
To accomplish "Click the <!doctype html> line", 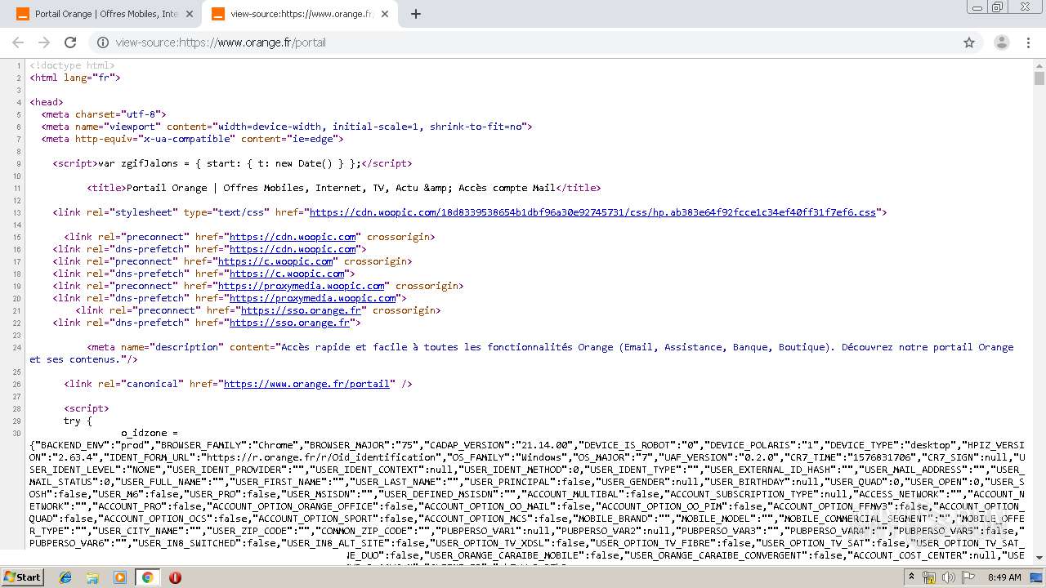I will pos(72,65).
